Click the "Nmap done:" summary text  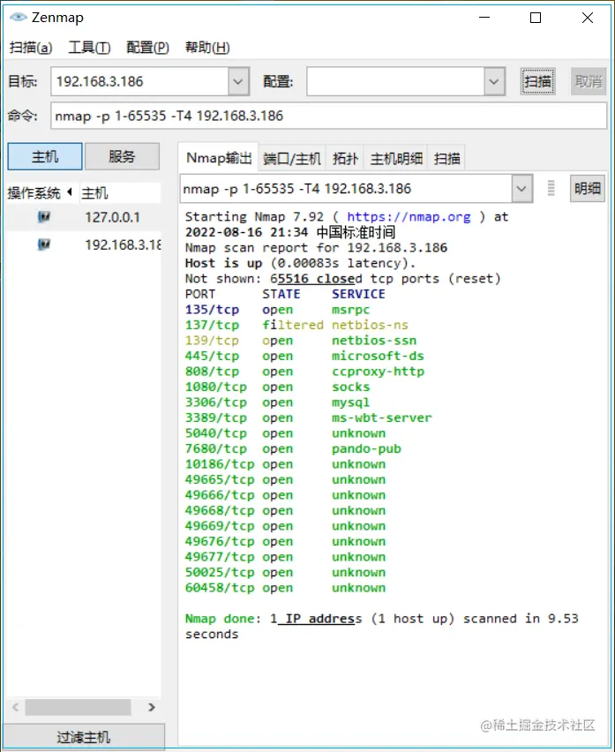pyautogui.click(x=223, y=619)
